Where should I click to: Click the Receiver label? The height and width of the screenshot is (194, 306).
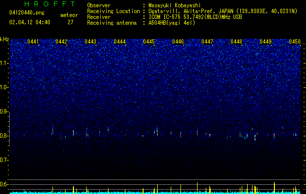pyautogui.click(x=99, y=17)
